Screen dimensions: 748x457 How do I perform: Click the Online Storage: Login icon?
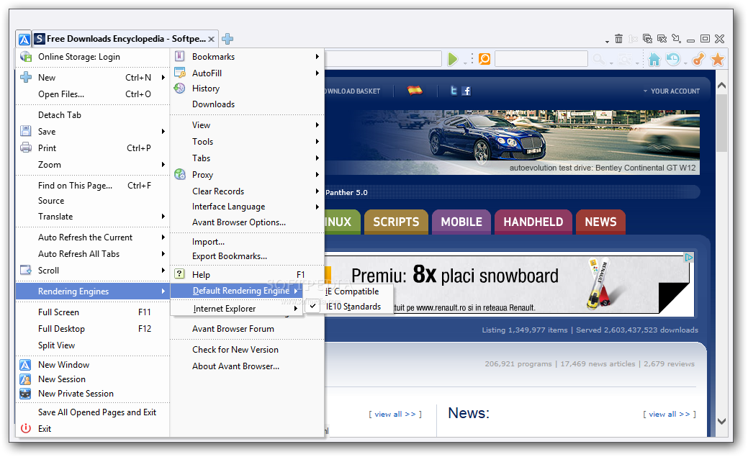pos(26,57)
